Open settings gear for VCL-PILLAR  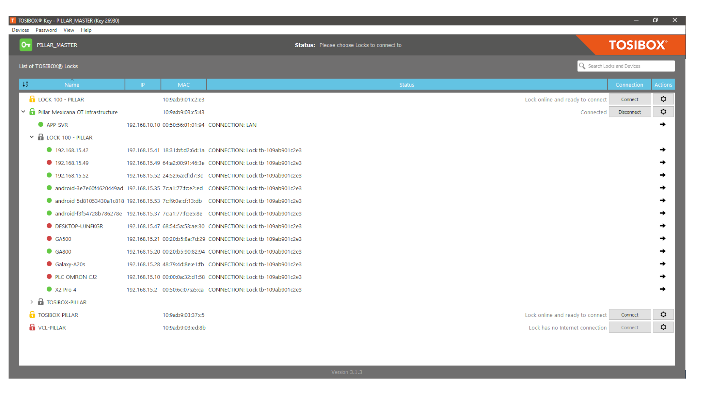(663, 327)
